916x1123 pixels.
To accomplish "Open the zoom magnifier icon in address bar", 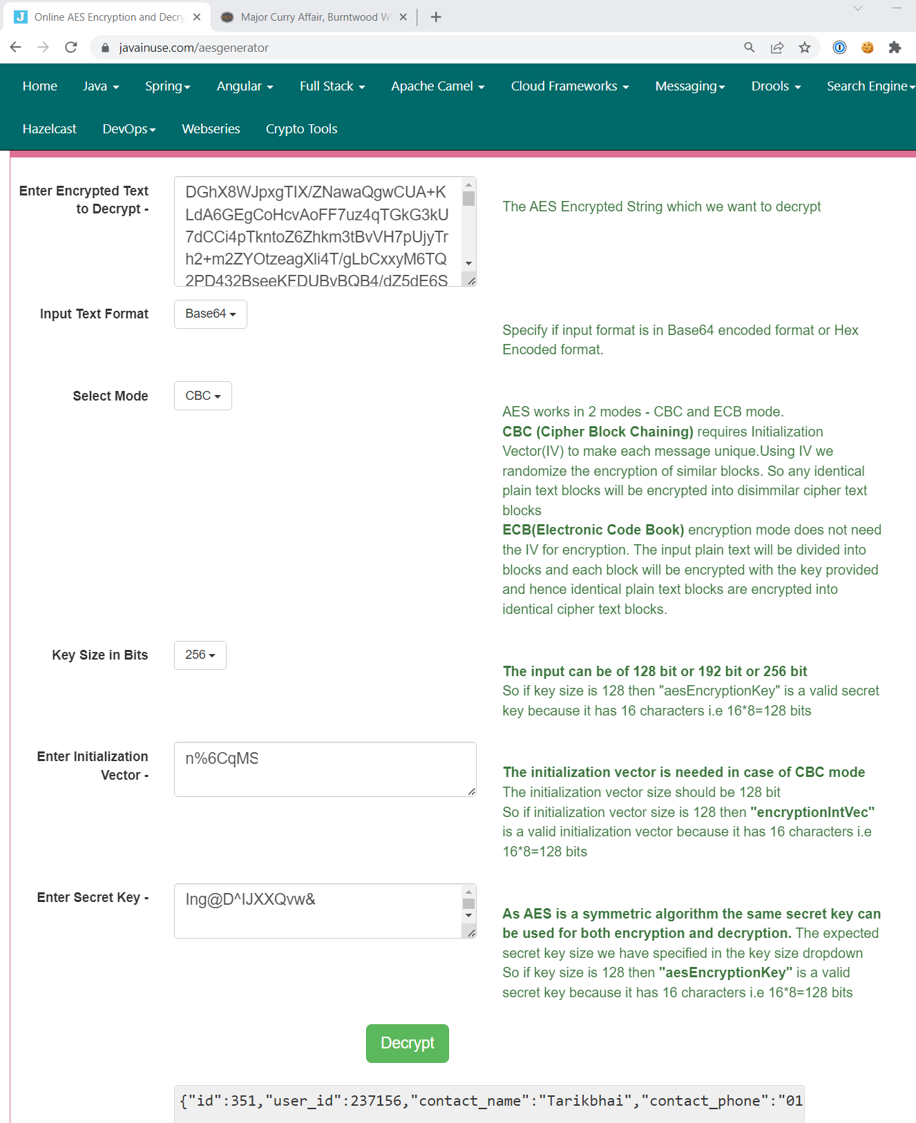I will (x=749, y=47).
